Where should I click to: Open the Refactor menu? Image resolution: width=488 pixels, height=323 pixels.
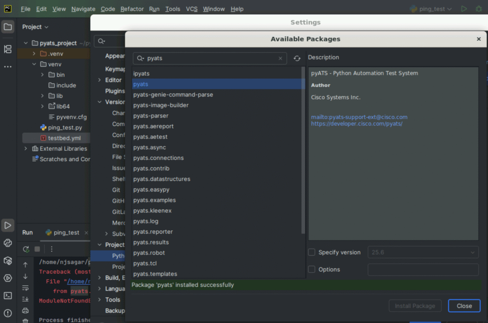click(x=132, y=9)
